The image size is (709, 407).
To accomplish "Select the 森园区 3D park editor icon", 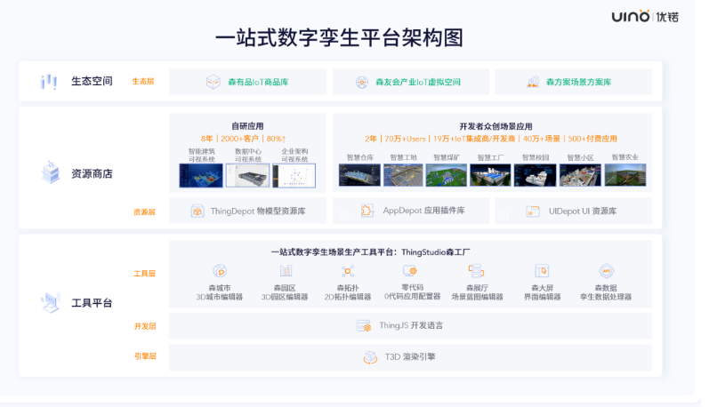I will click(x=286, y=271).
